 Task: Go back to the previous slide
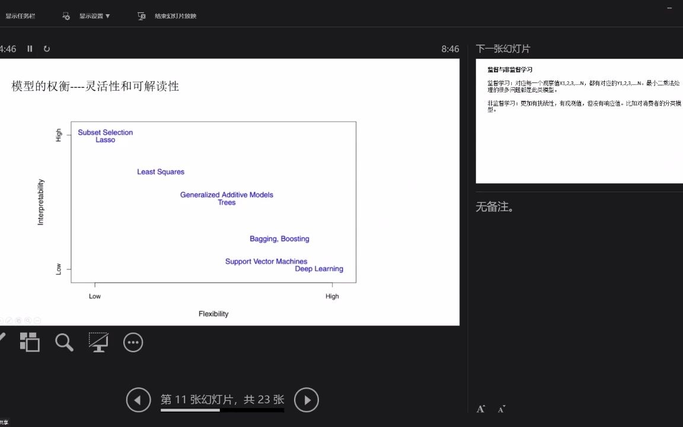(x=138, y=400)
